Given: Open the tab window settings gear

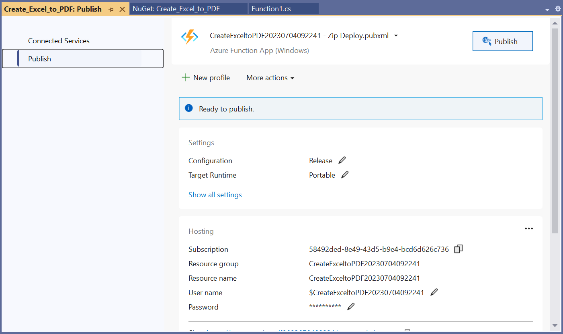Looking at the screenshot, I should pos(558,9).
